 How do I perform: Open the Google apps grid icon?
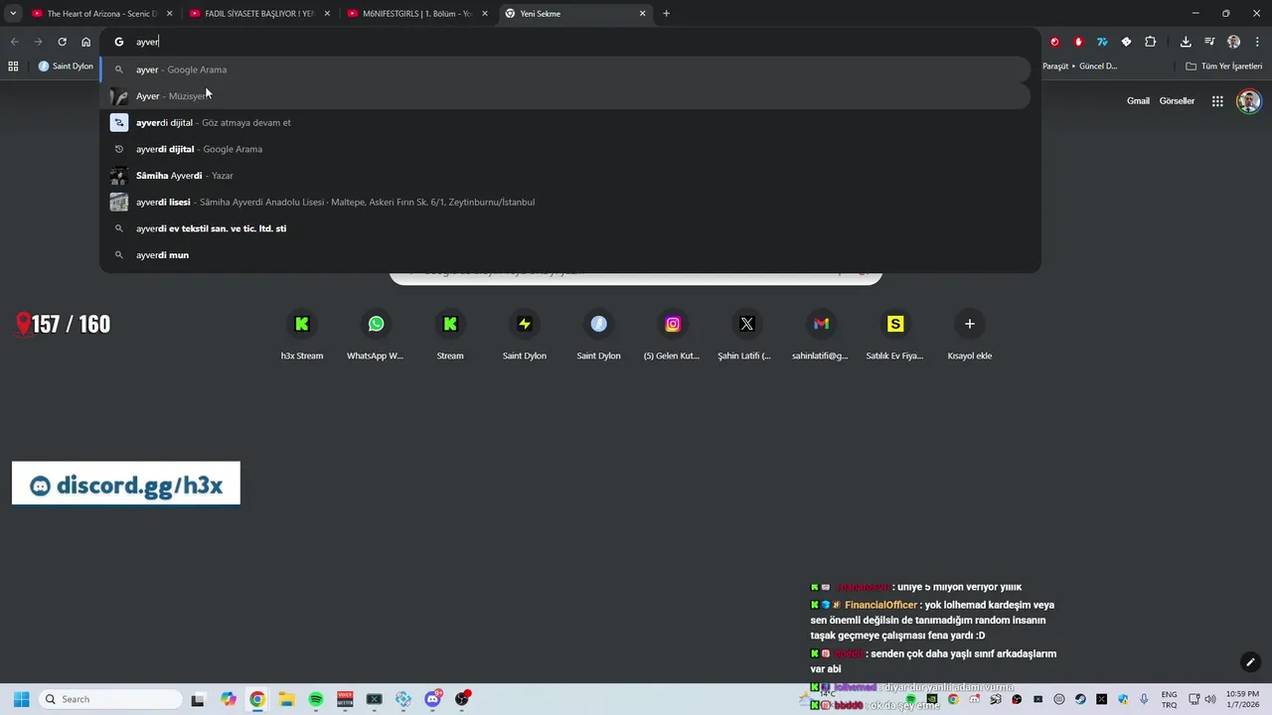click(1217, 100)
